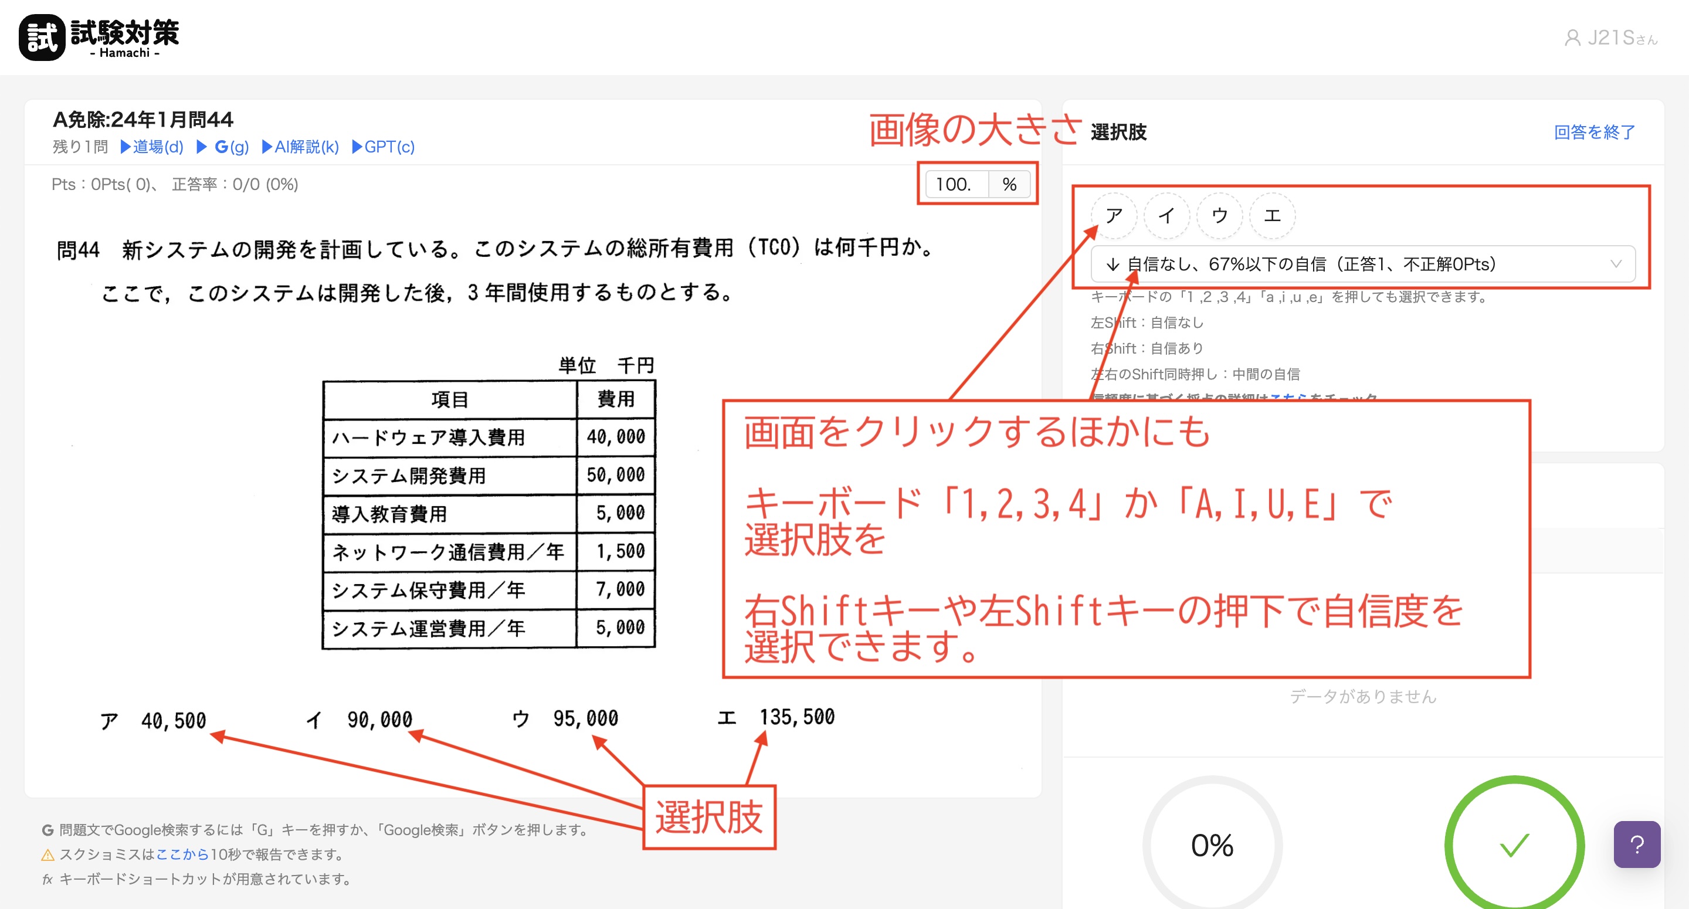
Task: Click the chevron arrow on confidence dropdown
Action: point(1616,264)
